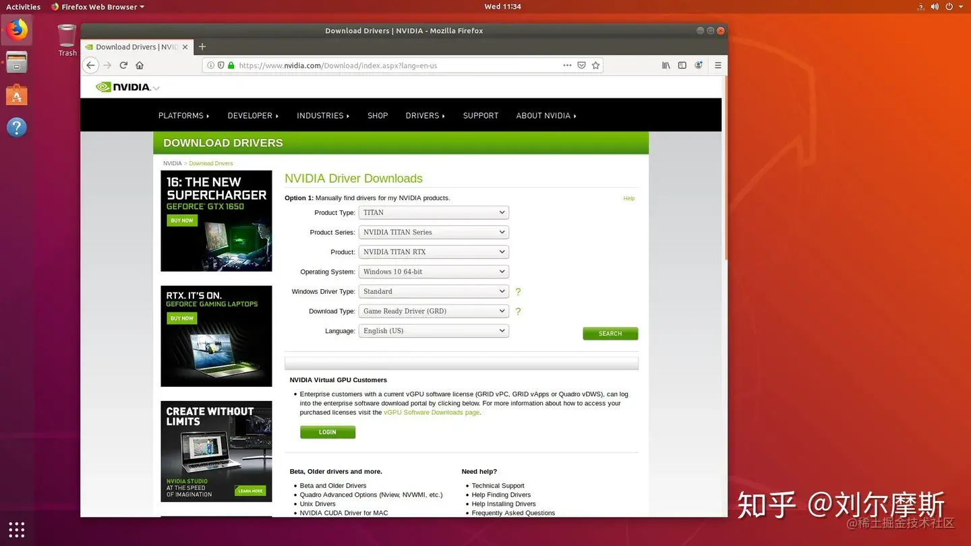
Task: Open Activities overview in top bar
Action: tap(23, 7)
